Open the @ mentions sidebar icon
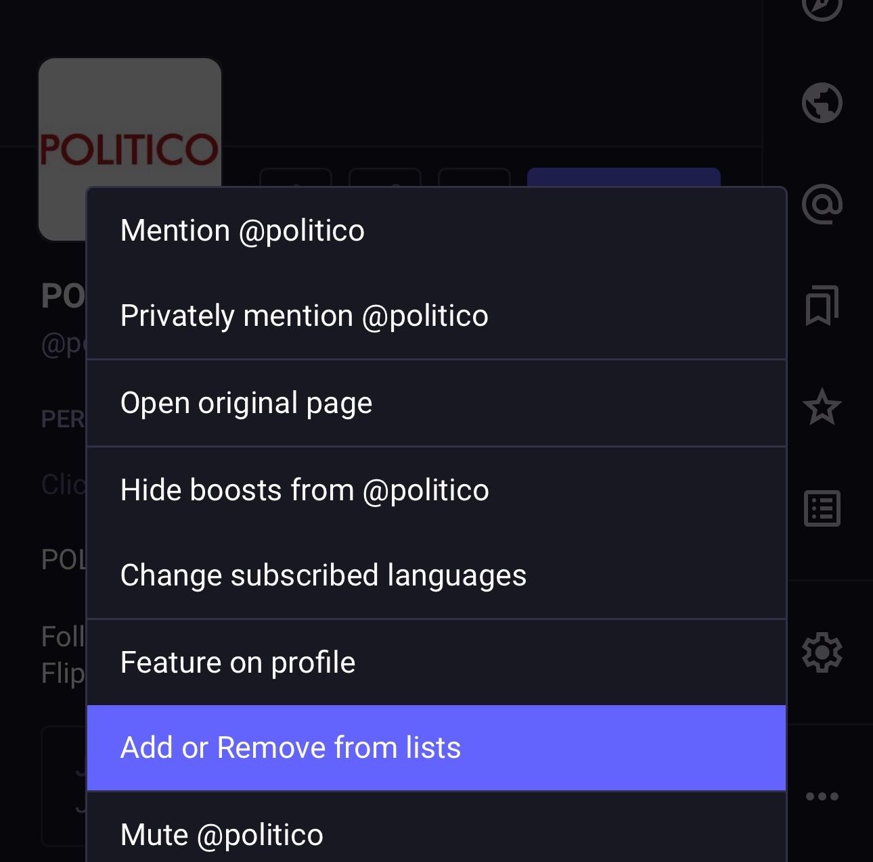The height and width of the screenshot is (862, 873). click(x=822, y=204)
